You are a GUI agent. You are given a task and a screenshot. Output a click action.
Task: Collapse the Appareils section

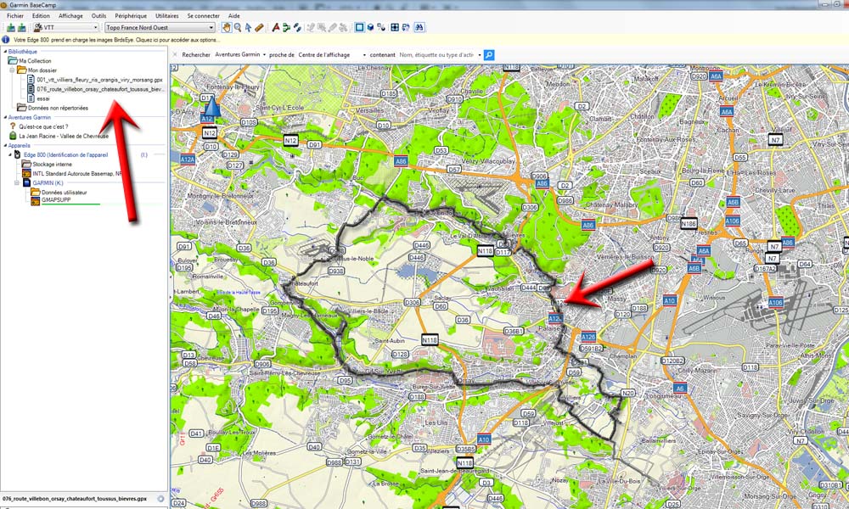pos(5,146)
